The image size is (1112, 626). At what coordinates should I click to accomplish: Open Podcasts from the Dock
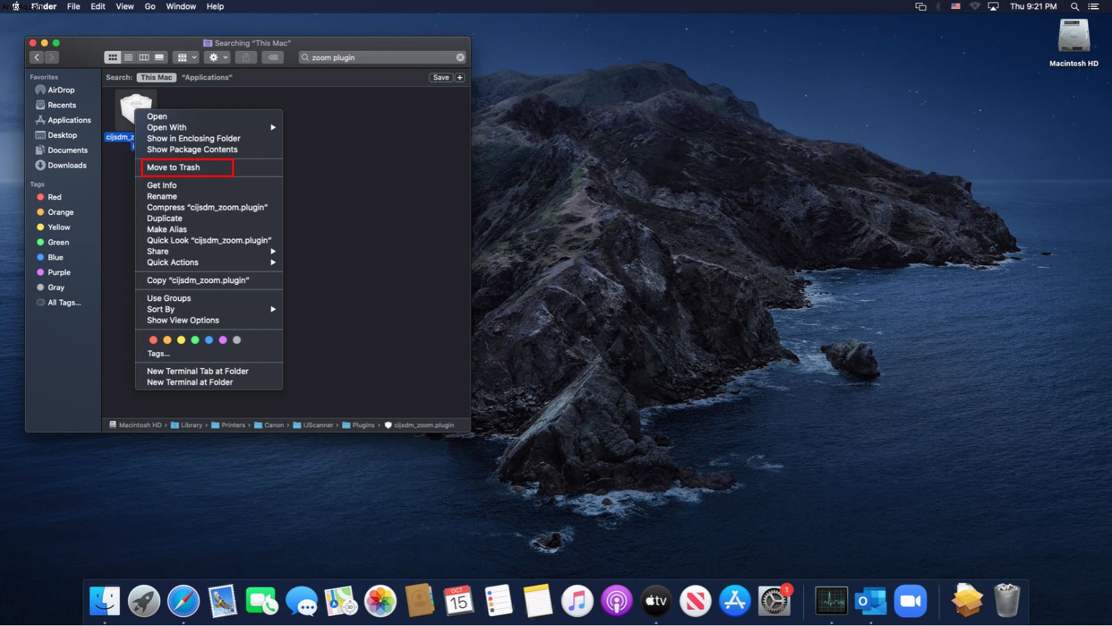click(616, 601)
